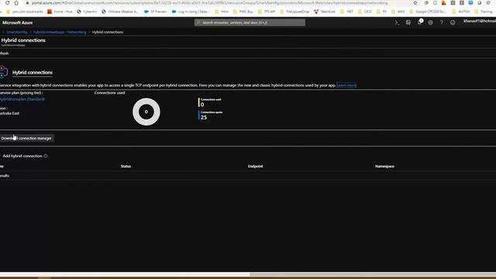The height and width of the screenshot is (279, 496).
Task: Click the info icon beside Add hybrid connection
Action: point(46,156)
